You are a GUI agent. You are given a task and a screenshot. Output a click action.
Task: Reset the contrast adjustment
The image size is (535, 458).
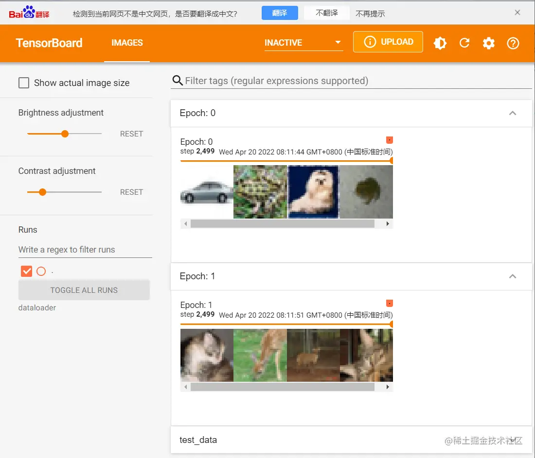click(x=131, y=192)
